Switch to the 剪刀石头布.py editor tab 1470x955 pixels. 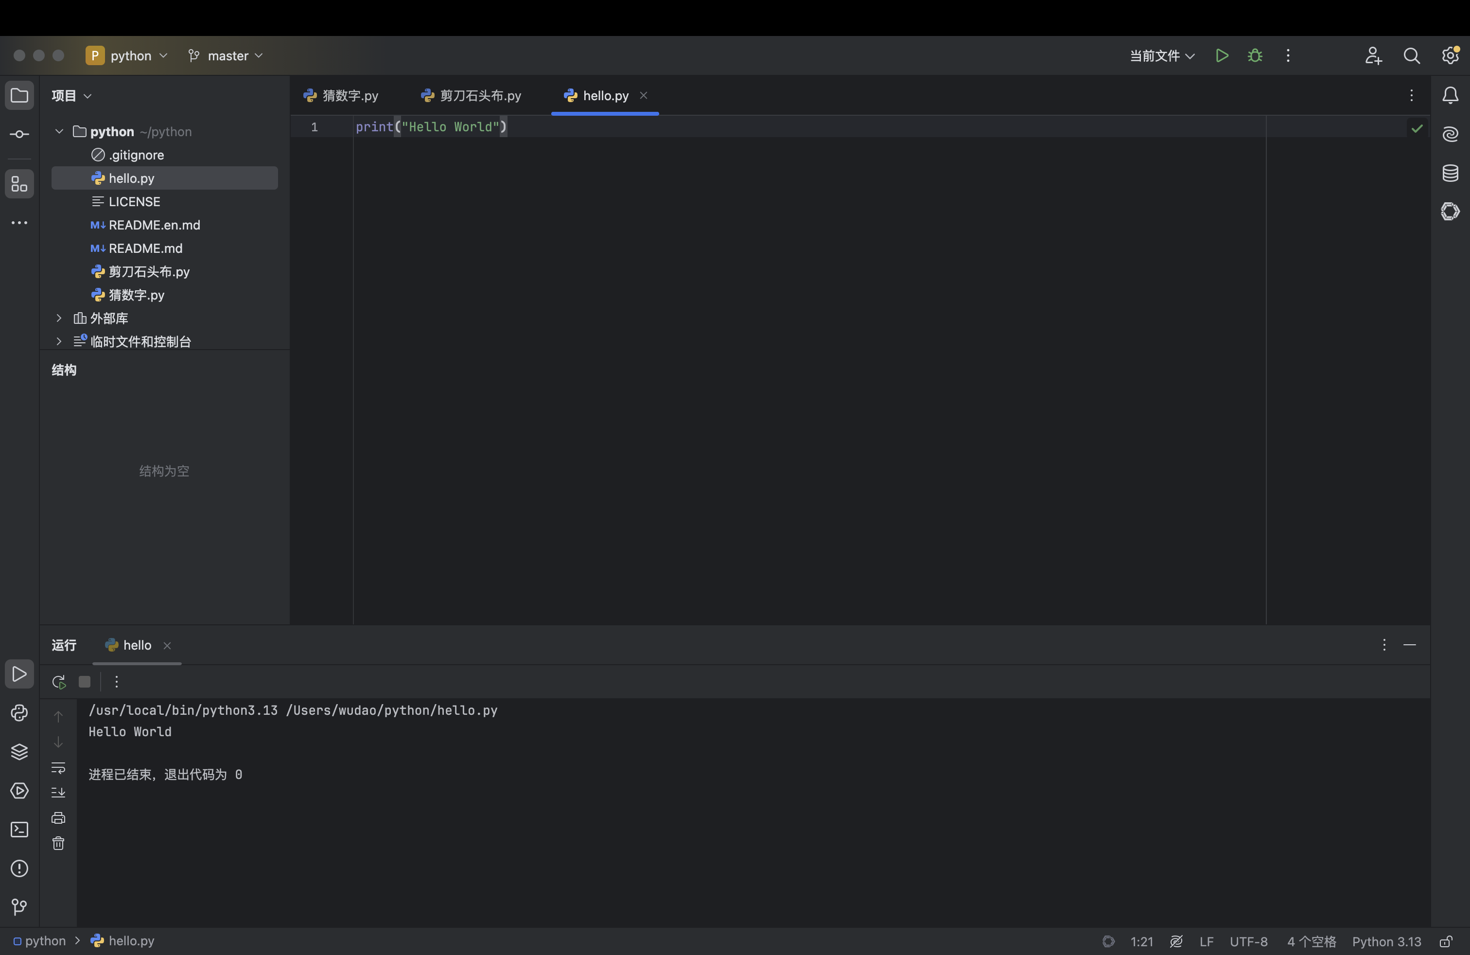(471, 96)
